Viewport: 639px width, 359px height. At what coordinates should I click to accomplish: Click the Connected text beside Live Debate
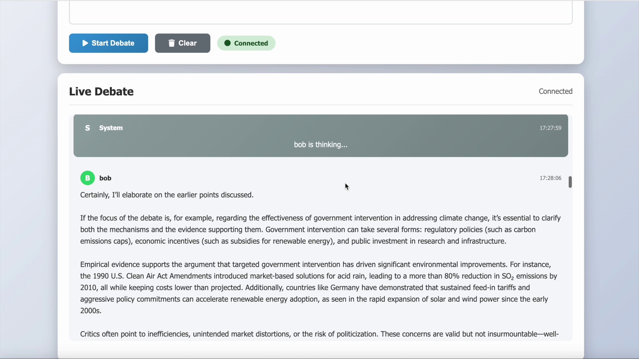[555, 91]
